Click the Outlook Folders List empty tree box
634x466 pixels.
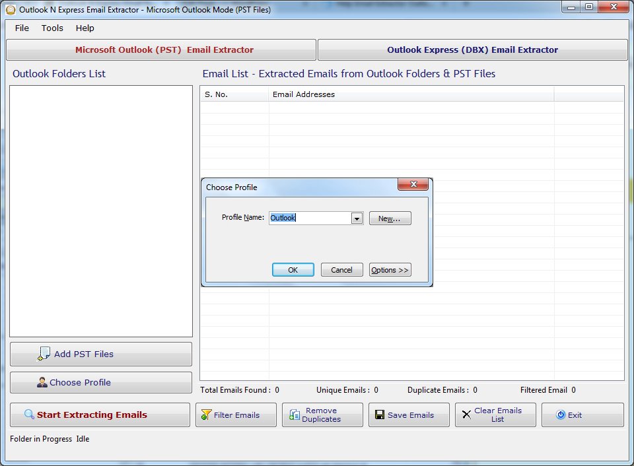tap(101, 211)
